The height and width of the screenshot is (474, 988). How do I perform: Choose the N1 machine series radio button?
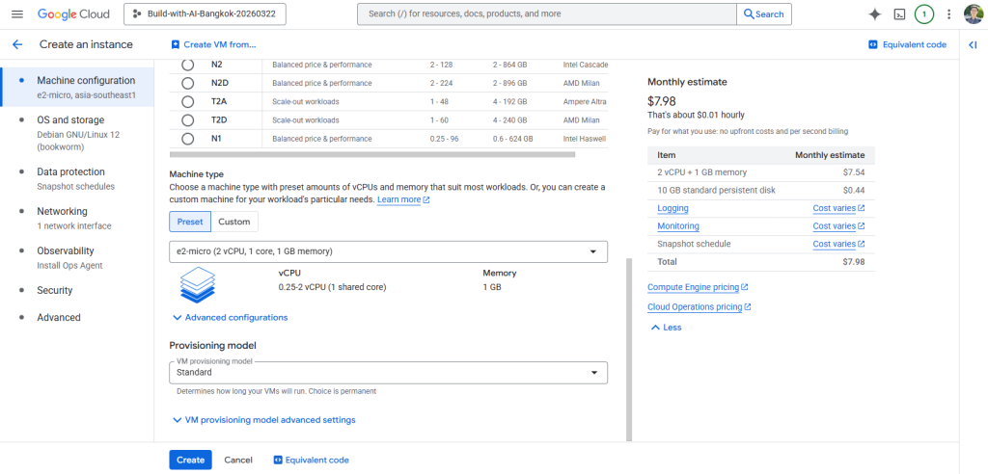tap(188, 139)
